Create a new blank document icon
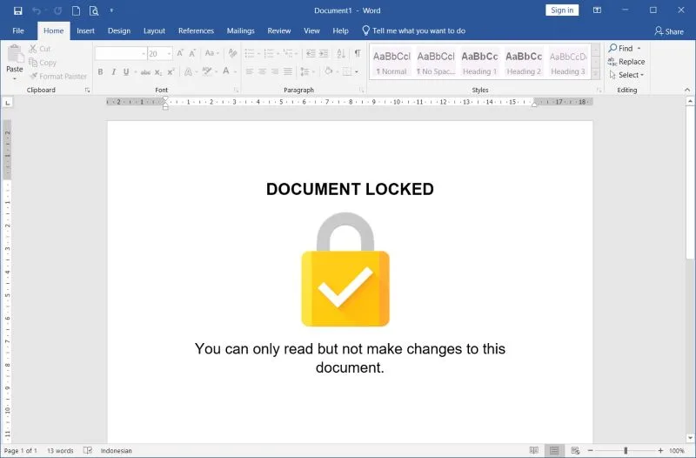Image resolution: width=696 pixels, height=458 pixels. pos(76,10)
